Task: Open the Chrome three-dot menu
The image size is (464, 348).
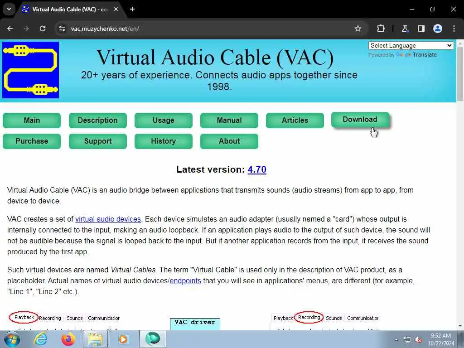Action: pyautogui.click(x=454, y=29)
